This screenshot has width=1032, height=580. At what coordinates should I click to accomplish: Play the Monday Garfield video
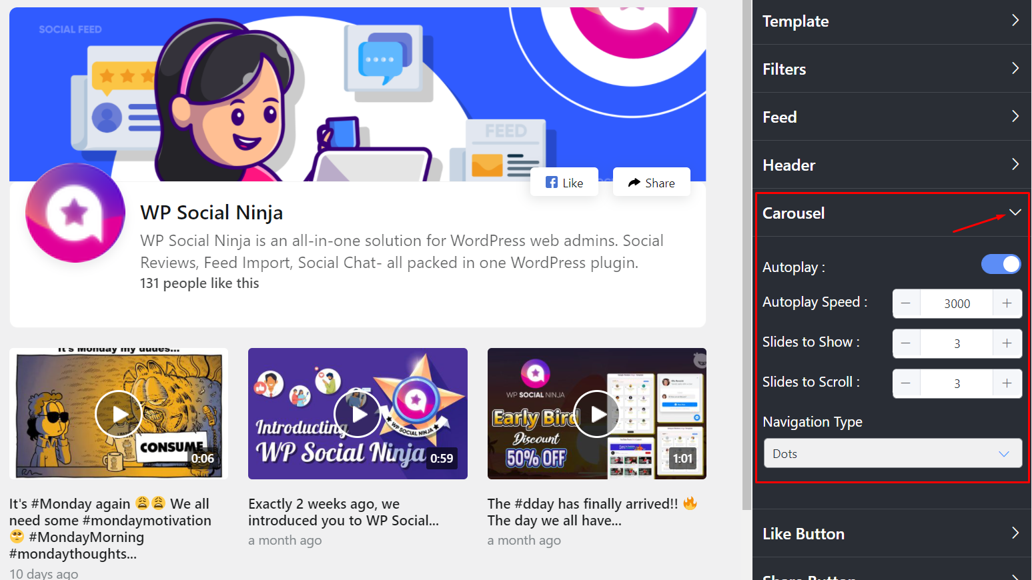[119, 413]
